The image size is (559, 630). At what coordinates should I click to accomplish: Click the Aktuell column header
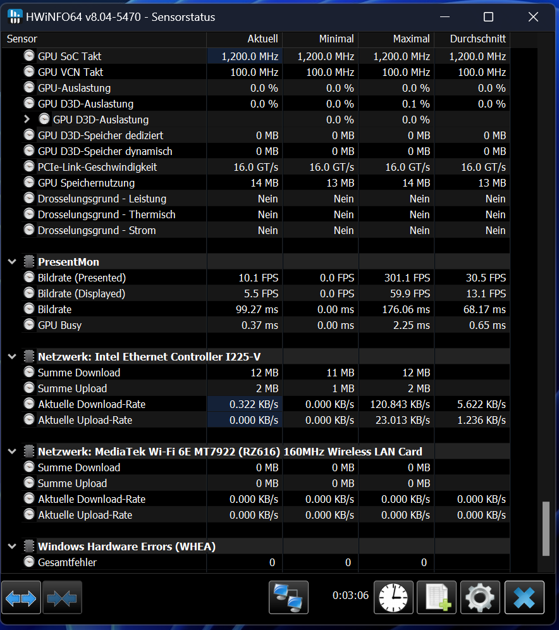[x=244, y=39]
